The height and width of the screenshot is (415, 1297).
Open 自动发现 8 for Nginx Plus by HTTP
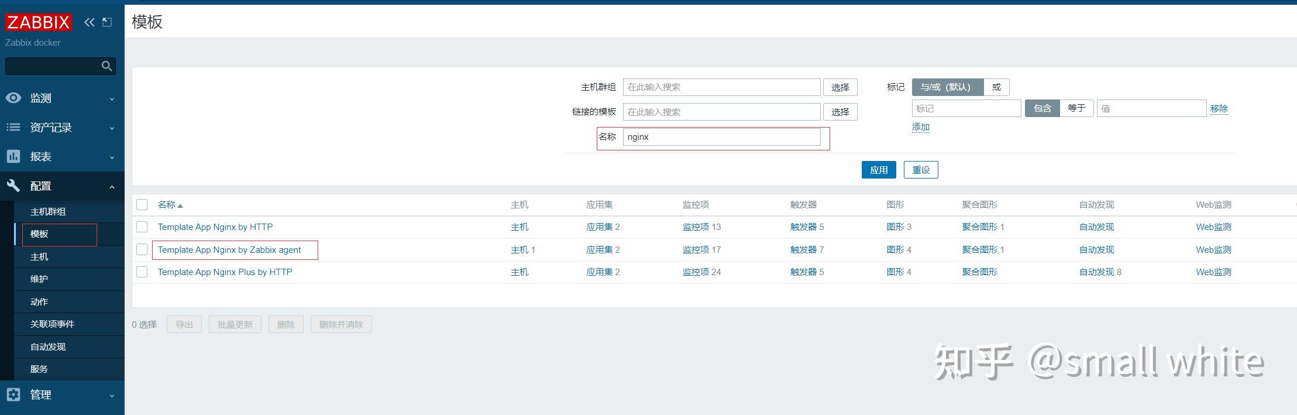1096,272
